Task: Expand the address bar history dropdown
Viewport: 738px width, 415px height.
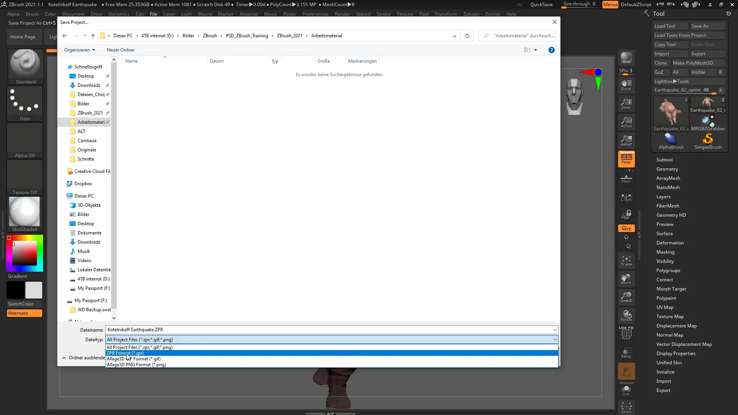Action: click(455, 36)
